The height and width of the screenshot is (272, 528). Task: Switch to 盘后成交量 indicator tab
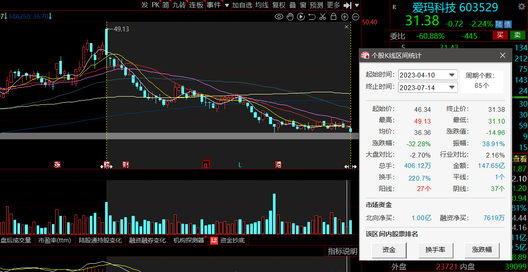pos(16,240)
